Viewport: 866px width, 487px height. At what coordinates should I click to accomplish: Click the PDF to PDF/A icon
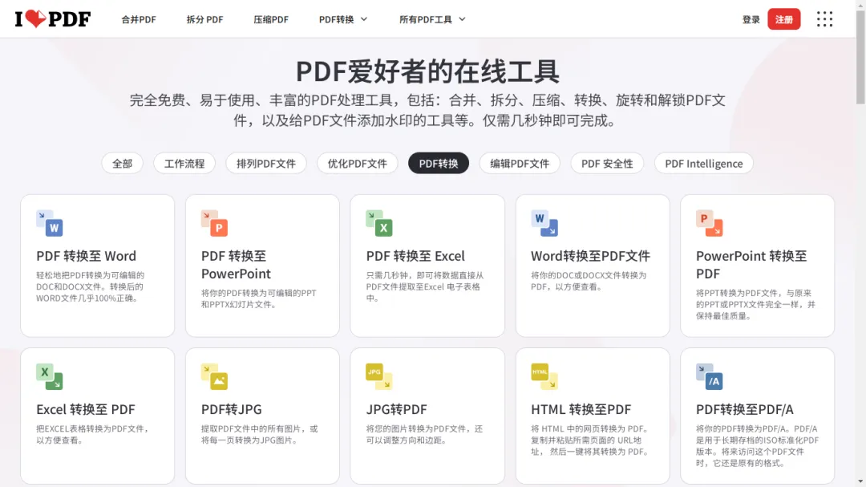pos(709,376)
